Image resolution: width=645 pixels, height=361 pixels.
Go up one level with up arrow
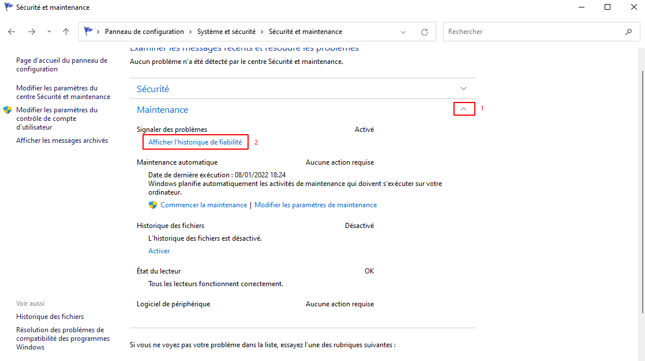tap(66, 32)
